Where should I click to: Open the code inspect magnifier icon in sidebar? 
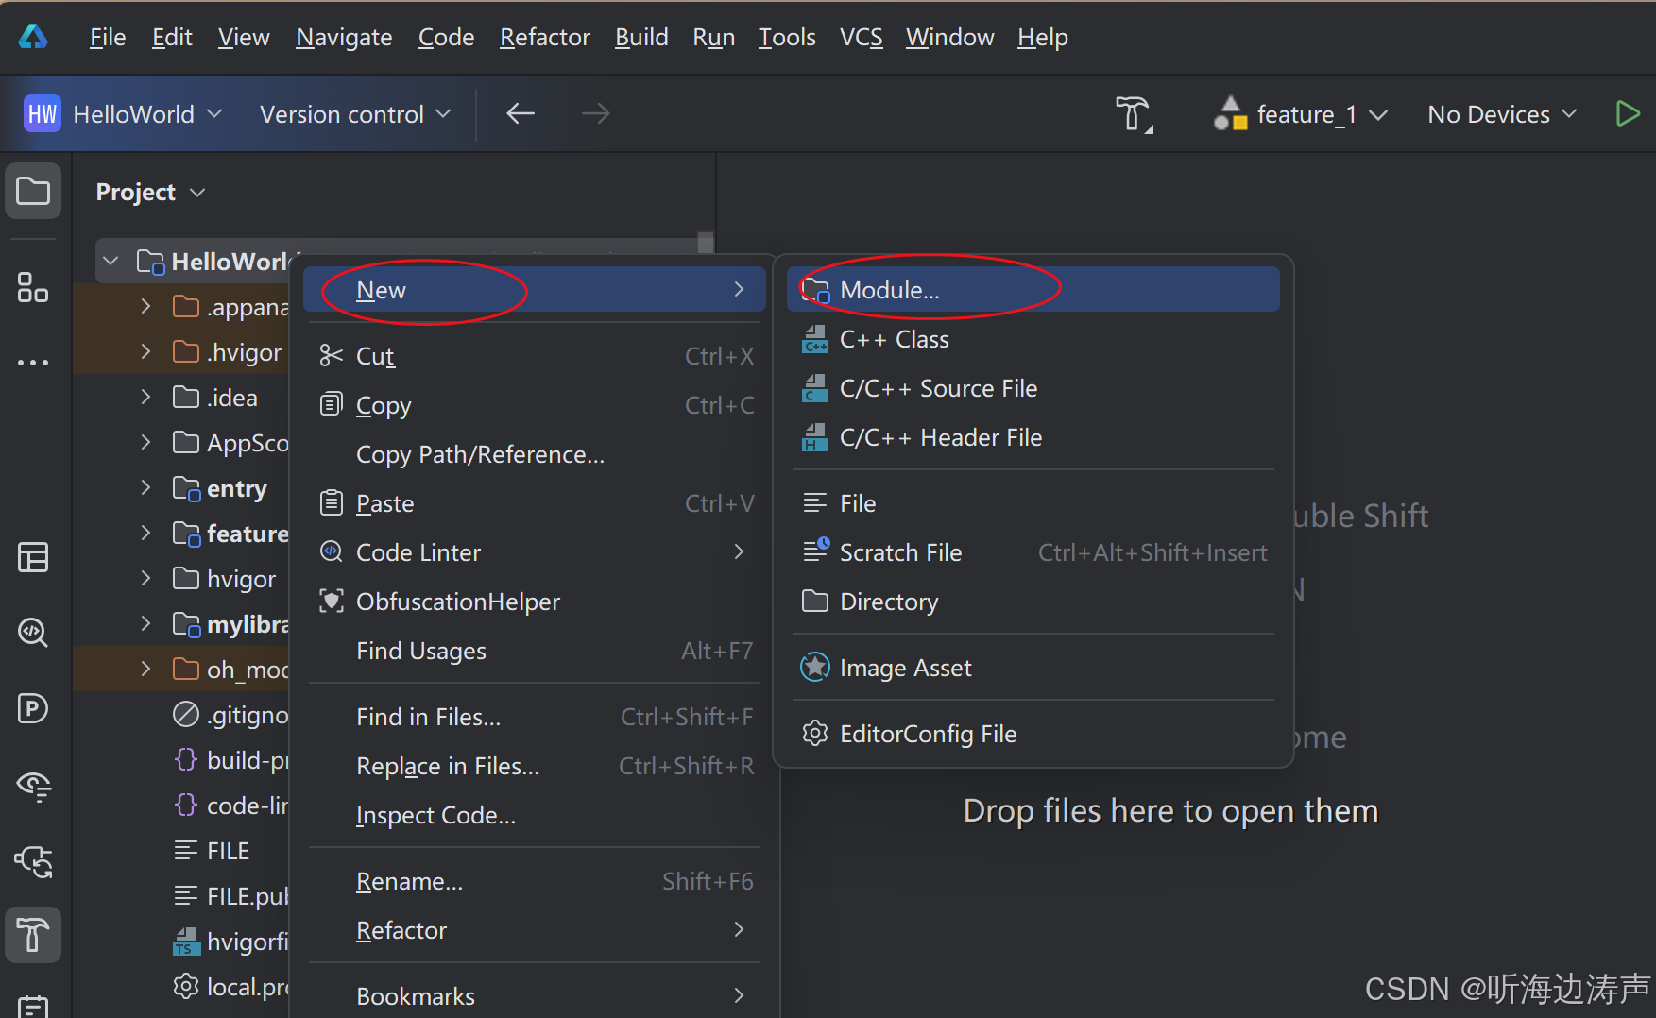33,632
